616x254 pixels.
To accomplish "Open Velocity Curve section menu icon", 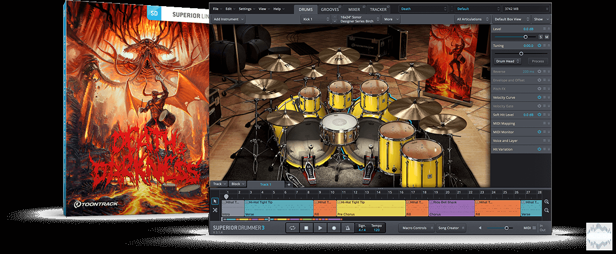I will pyautogui.click(x=544, y=97).
